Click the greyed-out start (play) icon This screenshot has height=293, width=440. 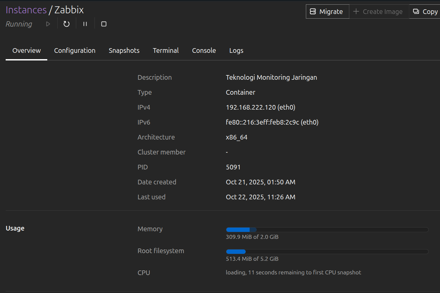point(48,24)
